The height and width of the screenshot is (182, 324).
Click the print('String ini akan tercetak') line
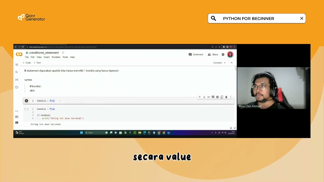(63, 118)
